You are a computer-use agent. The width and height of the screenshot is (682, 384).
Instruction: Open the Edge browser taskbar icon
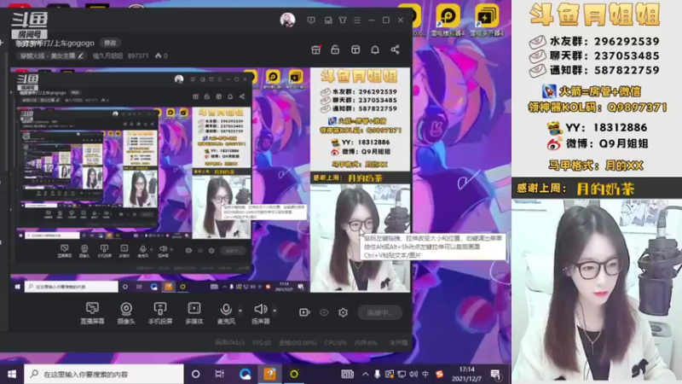coord(245,374)
